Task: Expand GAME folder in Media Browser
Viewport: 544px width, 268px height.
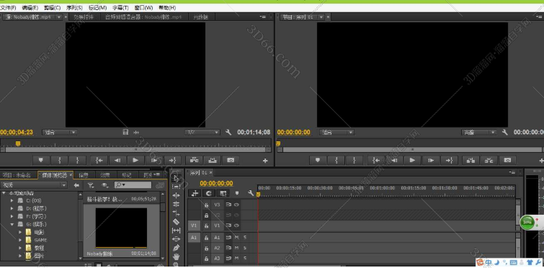Action: (20, 240)
